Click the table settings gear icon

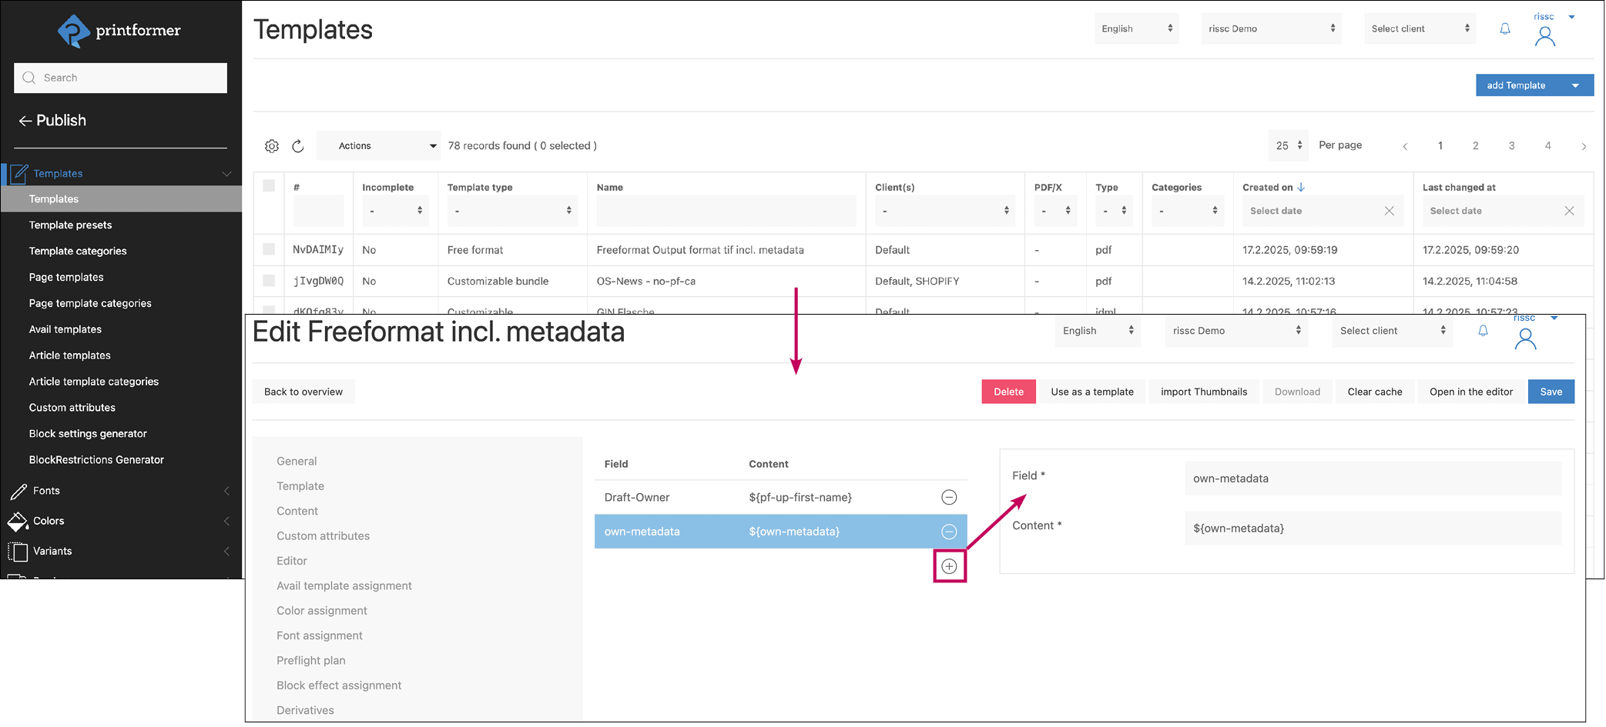271,146
